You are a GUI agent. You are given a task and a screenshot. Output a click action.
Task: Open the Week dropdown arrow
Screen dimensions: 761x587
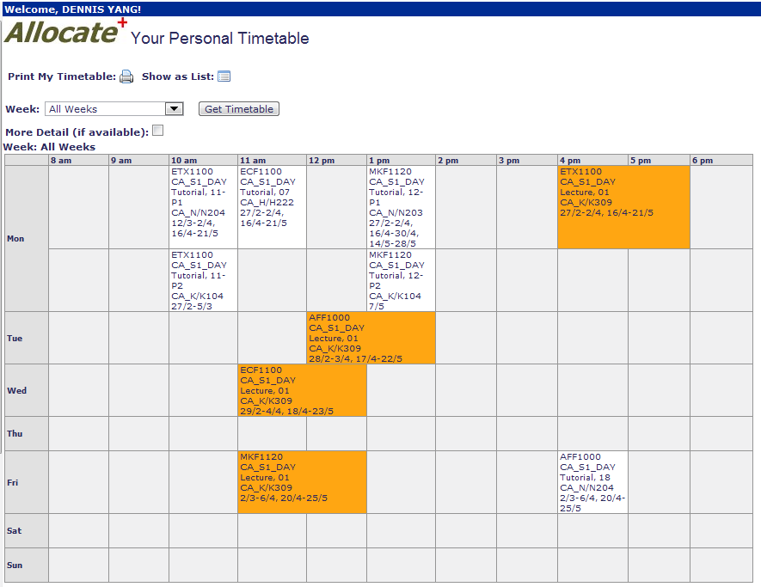coord(175,109)
